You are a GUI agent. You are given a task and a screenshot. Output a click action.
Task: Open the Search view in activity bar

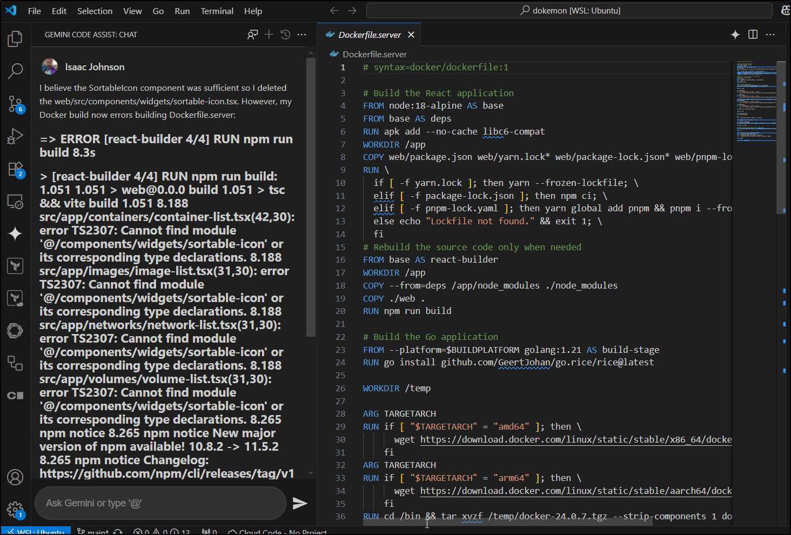[15, 70]
